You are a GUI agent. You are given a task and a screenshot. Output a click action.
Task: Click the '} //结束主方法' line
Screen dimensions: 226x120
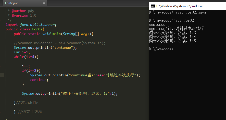coord(28,112)
